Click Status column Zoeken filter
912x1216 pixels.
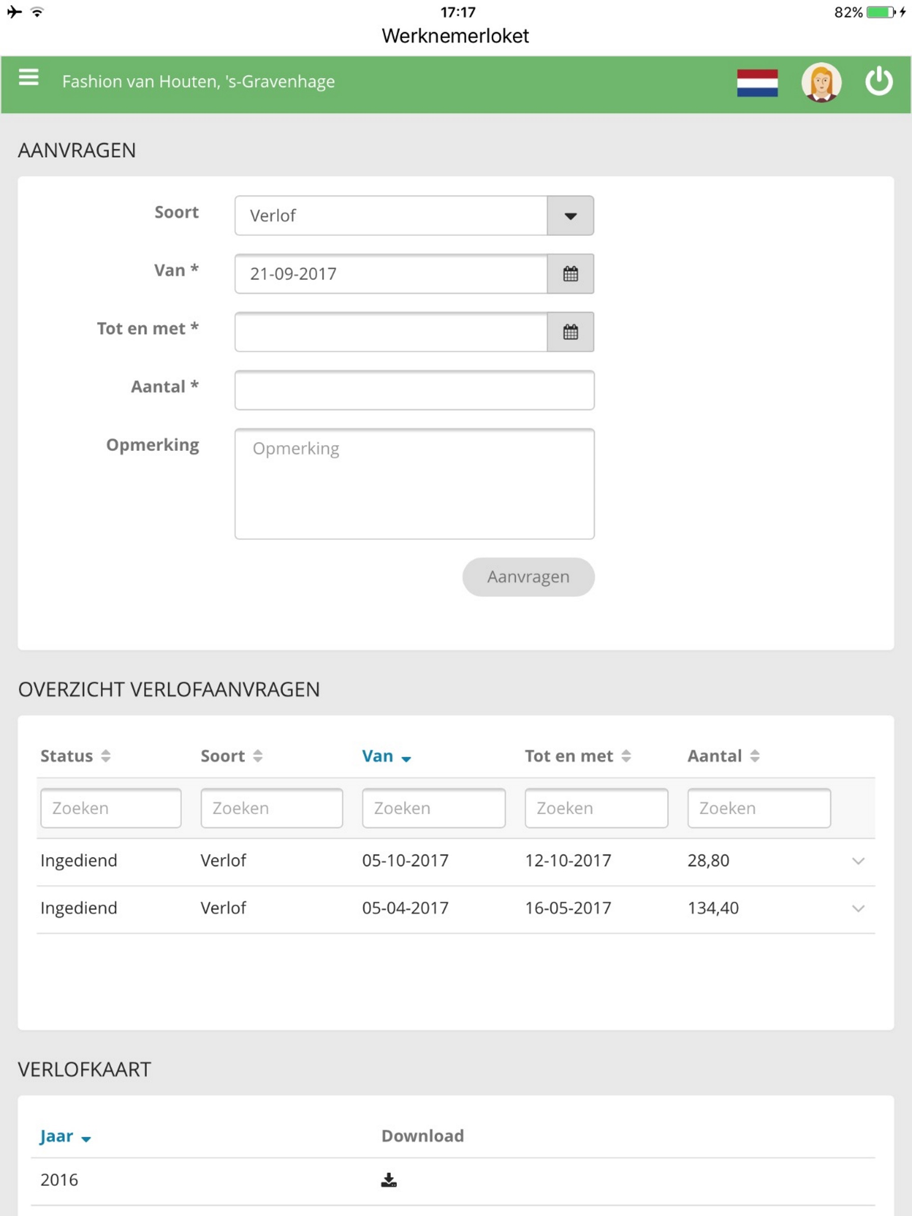(110, 808)
